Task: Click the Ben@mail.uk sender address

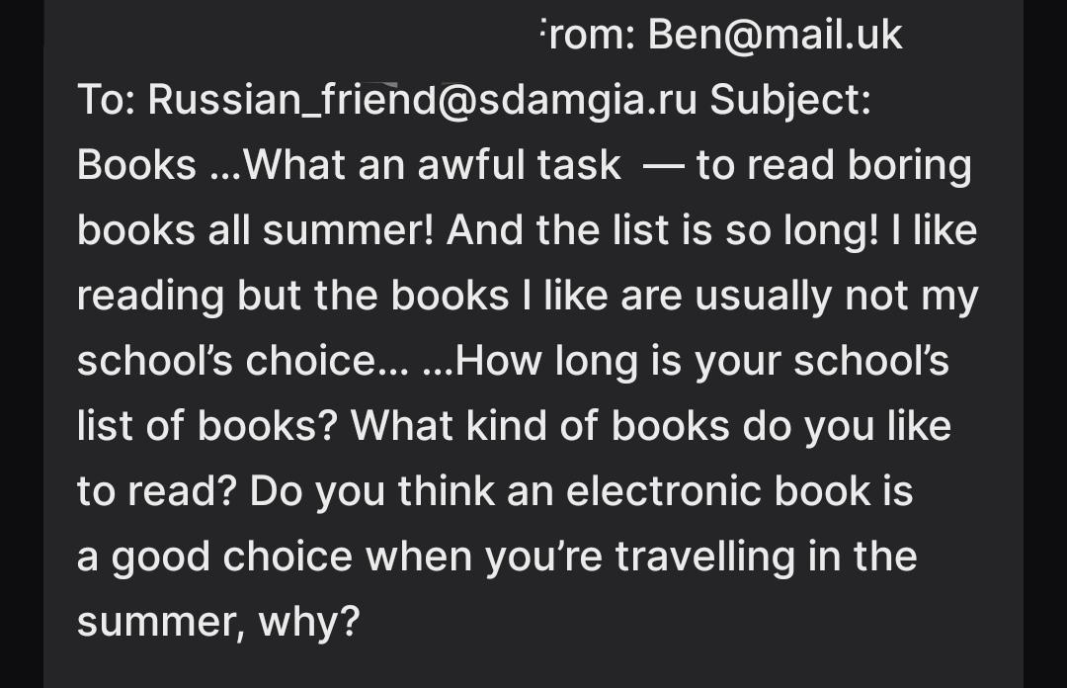Action: 776,34
